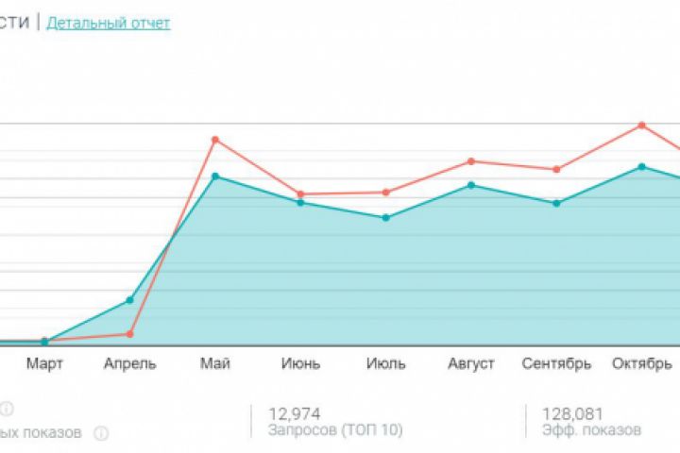
Task: Click the teal data point for Октябрь
Action: 641,167
